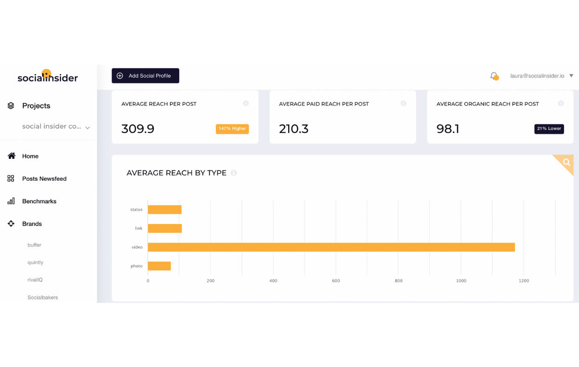Viewport: 579px width, 367px height.
Task: Click the Home house icon
Action: point(11,156)
